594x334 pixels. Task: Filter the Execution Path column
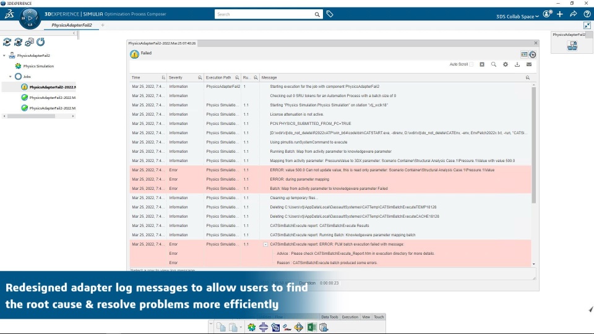237,78
